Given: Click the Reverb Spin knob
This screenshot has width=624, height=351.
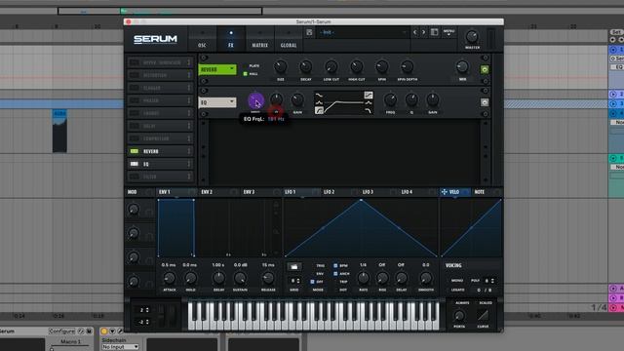Looking at the screenshot, I should tap(381, 67).
